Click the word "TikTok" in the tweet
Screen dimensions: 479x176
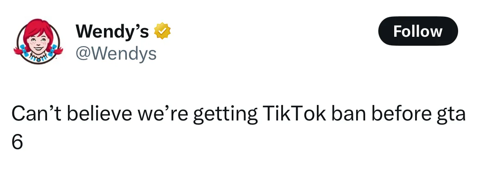click(292, 115)
